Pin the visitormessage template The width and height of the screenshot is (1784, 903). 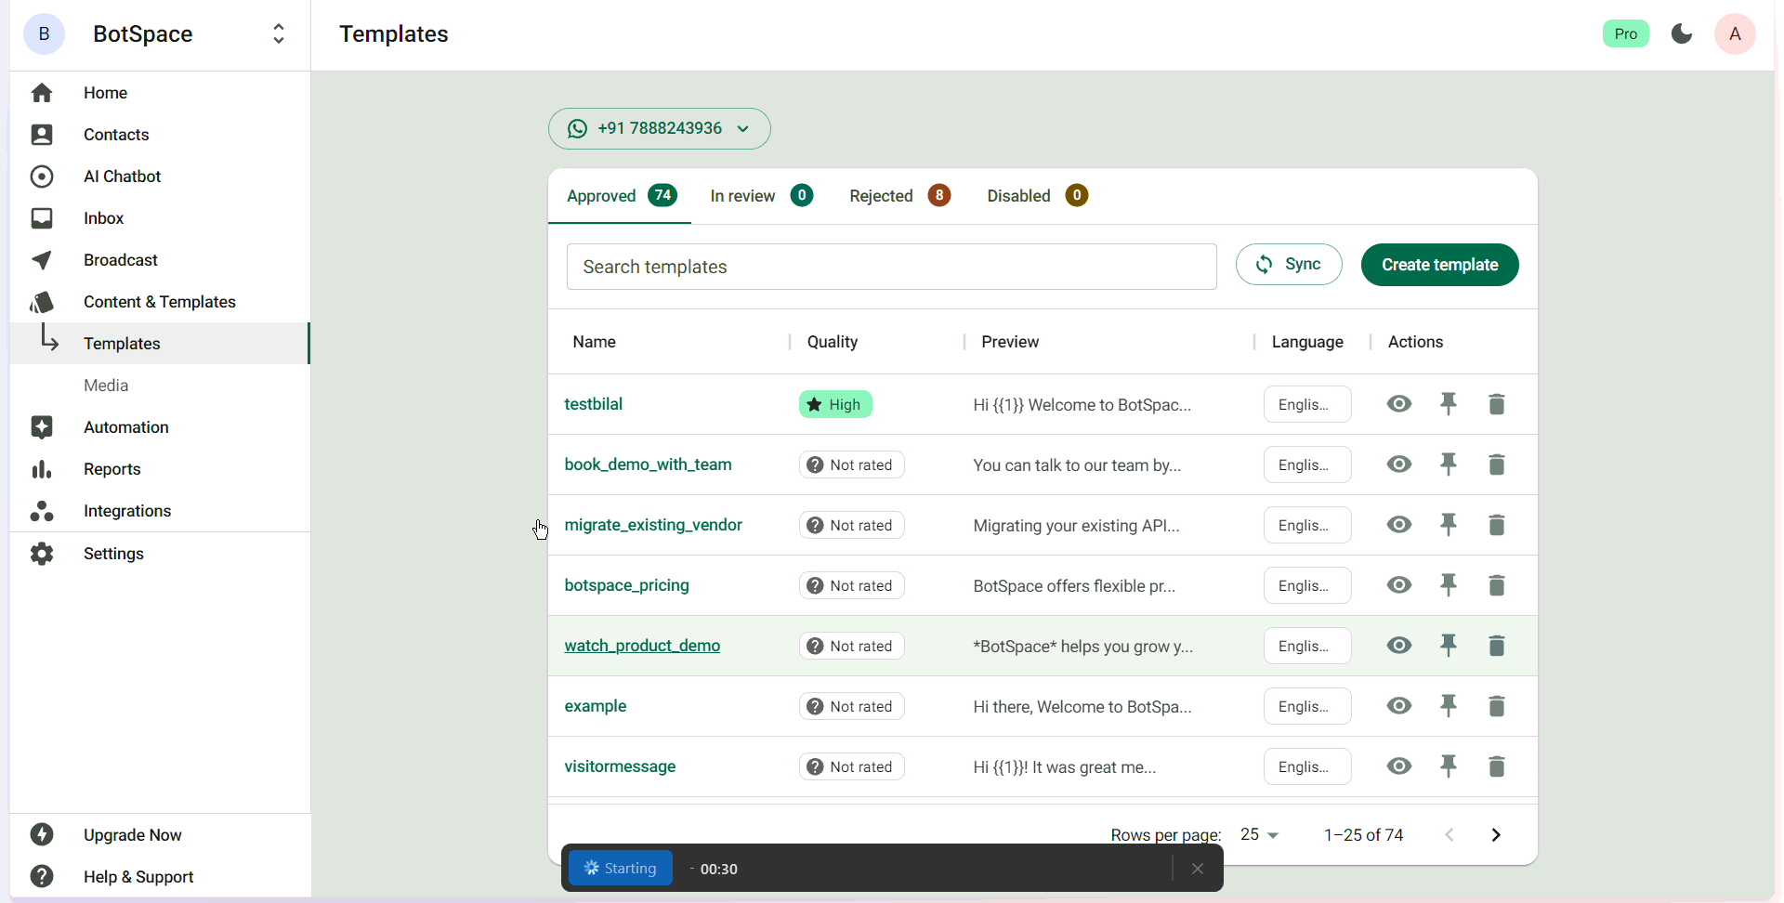point(1449,766)
